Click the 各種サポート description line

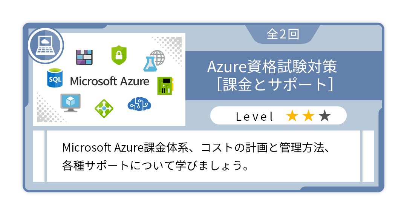155,166
